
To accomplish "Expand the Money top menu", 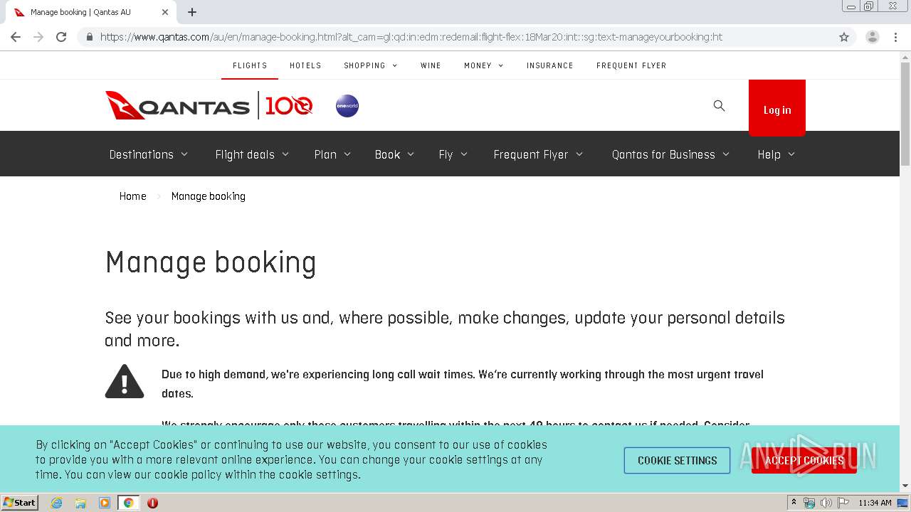I will point(484,65).
